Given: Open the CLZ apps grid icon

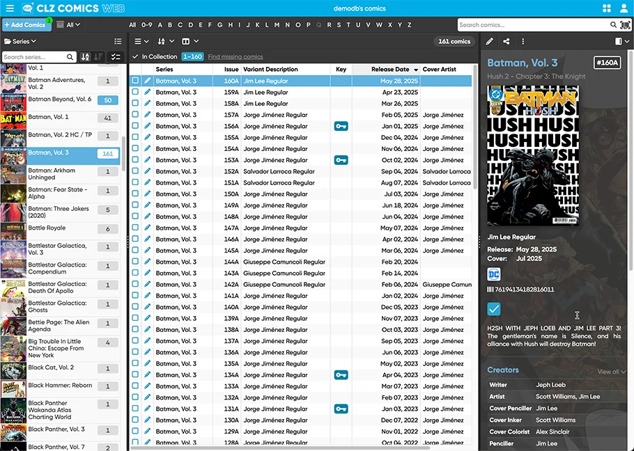Looking at the screenshot, I should [607, 8].
